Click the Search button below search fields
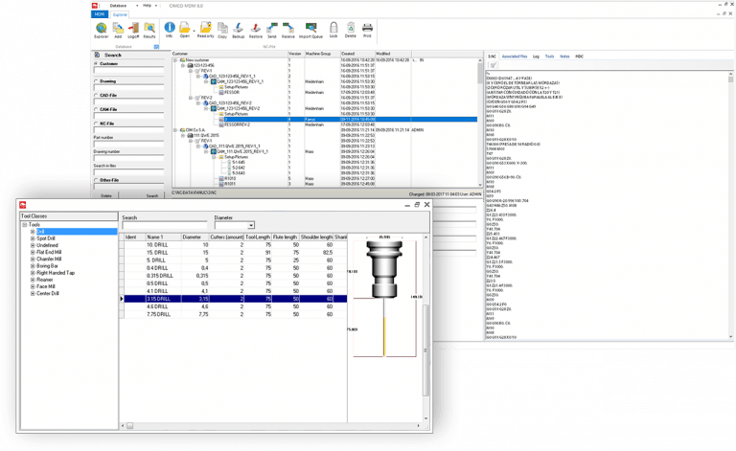The width and height of the screenshot is (736, 451). 152,194
